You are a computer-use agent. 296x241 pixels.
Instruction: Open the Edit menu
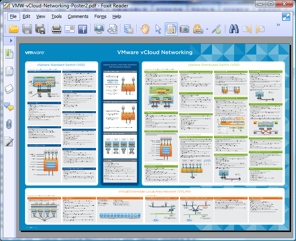click(x=26, y=17)
